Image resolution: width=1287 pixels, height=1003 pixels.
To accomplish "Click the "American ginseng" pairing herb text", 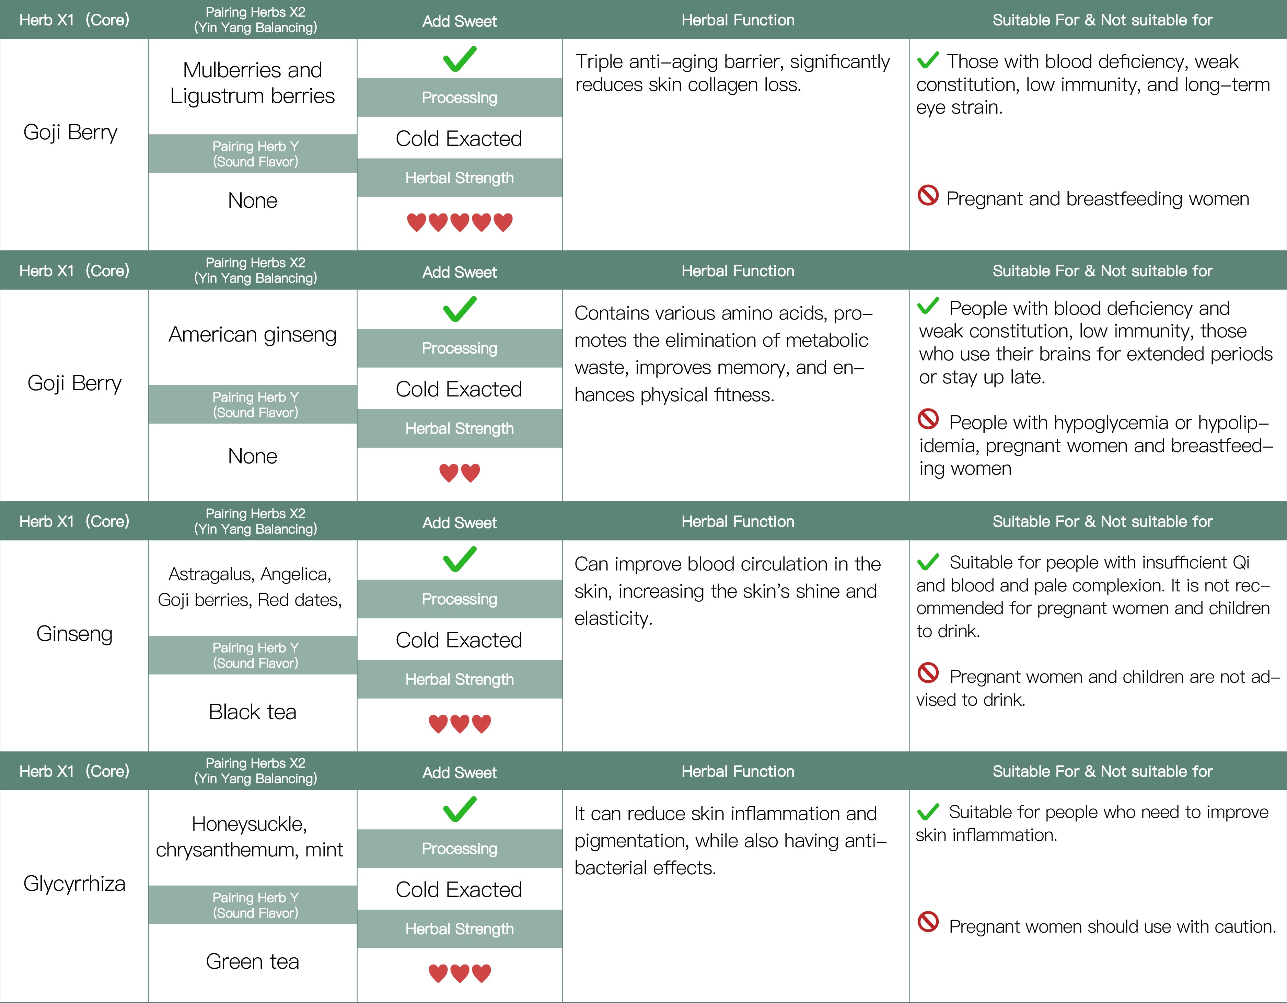I will tap(252, 335).
